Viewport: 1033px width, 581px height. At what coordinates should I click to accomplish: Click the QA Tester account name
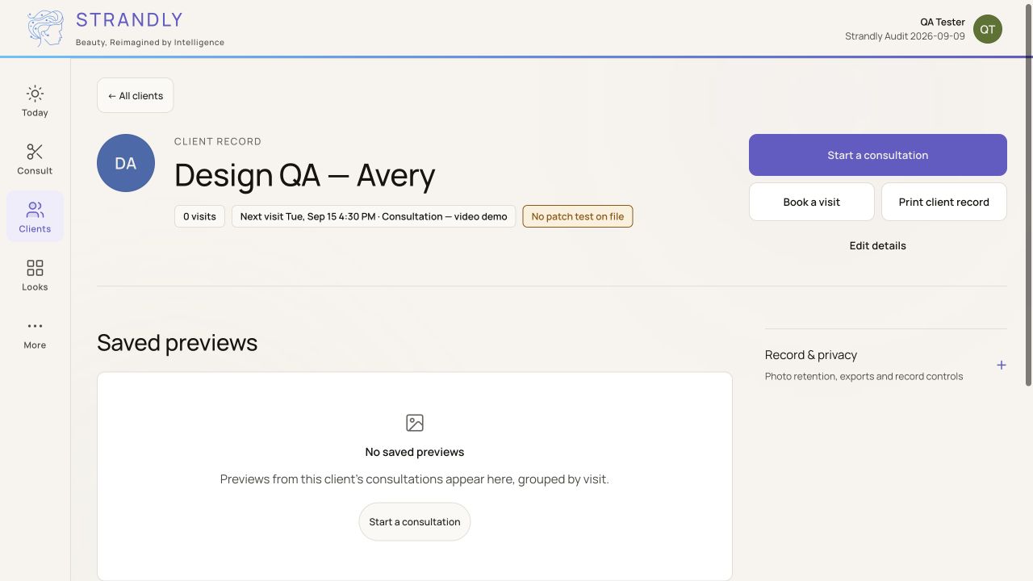[x=943, y=22]
